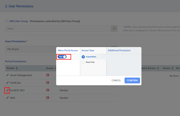
Task: Choose the Read Only radio option
Action: pos(83,62)
